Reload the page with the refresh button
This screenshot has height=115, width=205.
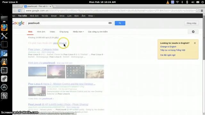pos(19,11)
